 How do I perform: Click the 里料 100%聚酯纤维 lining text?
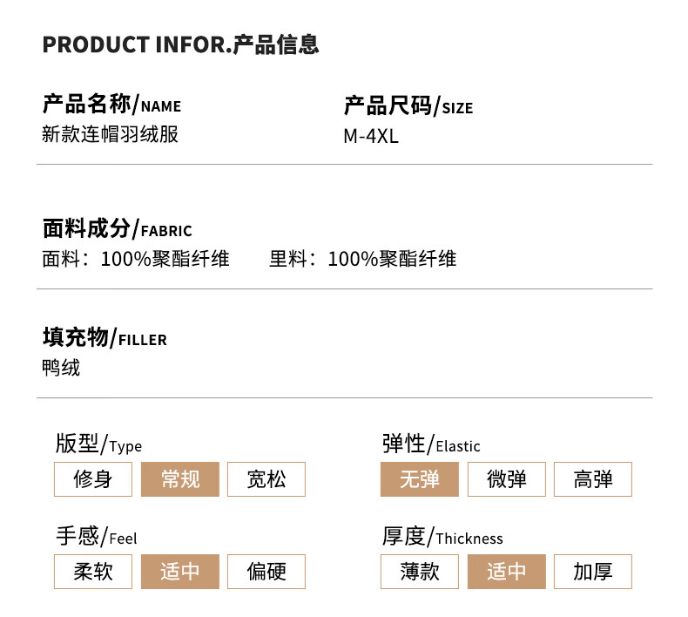(x=363, y=259)
